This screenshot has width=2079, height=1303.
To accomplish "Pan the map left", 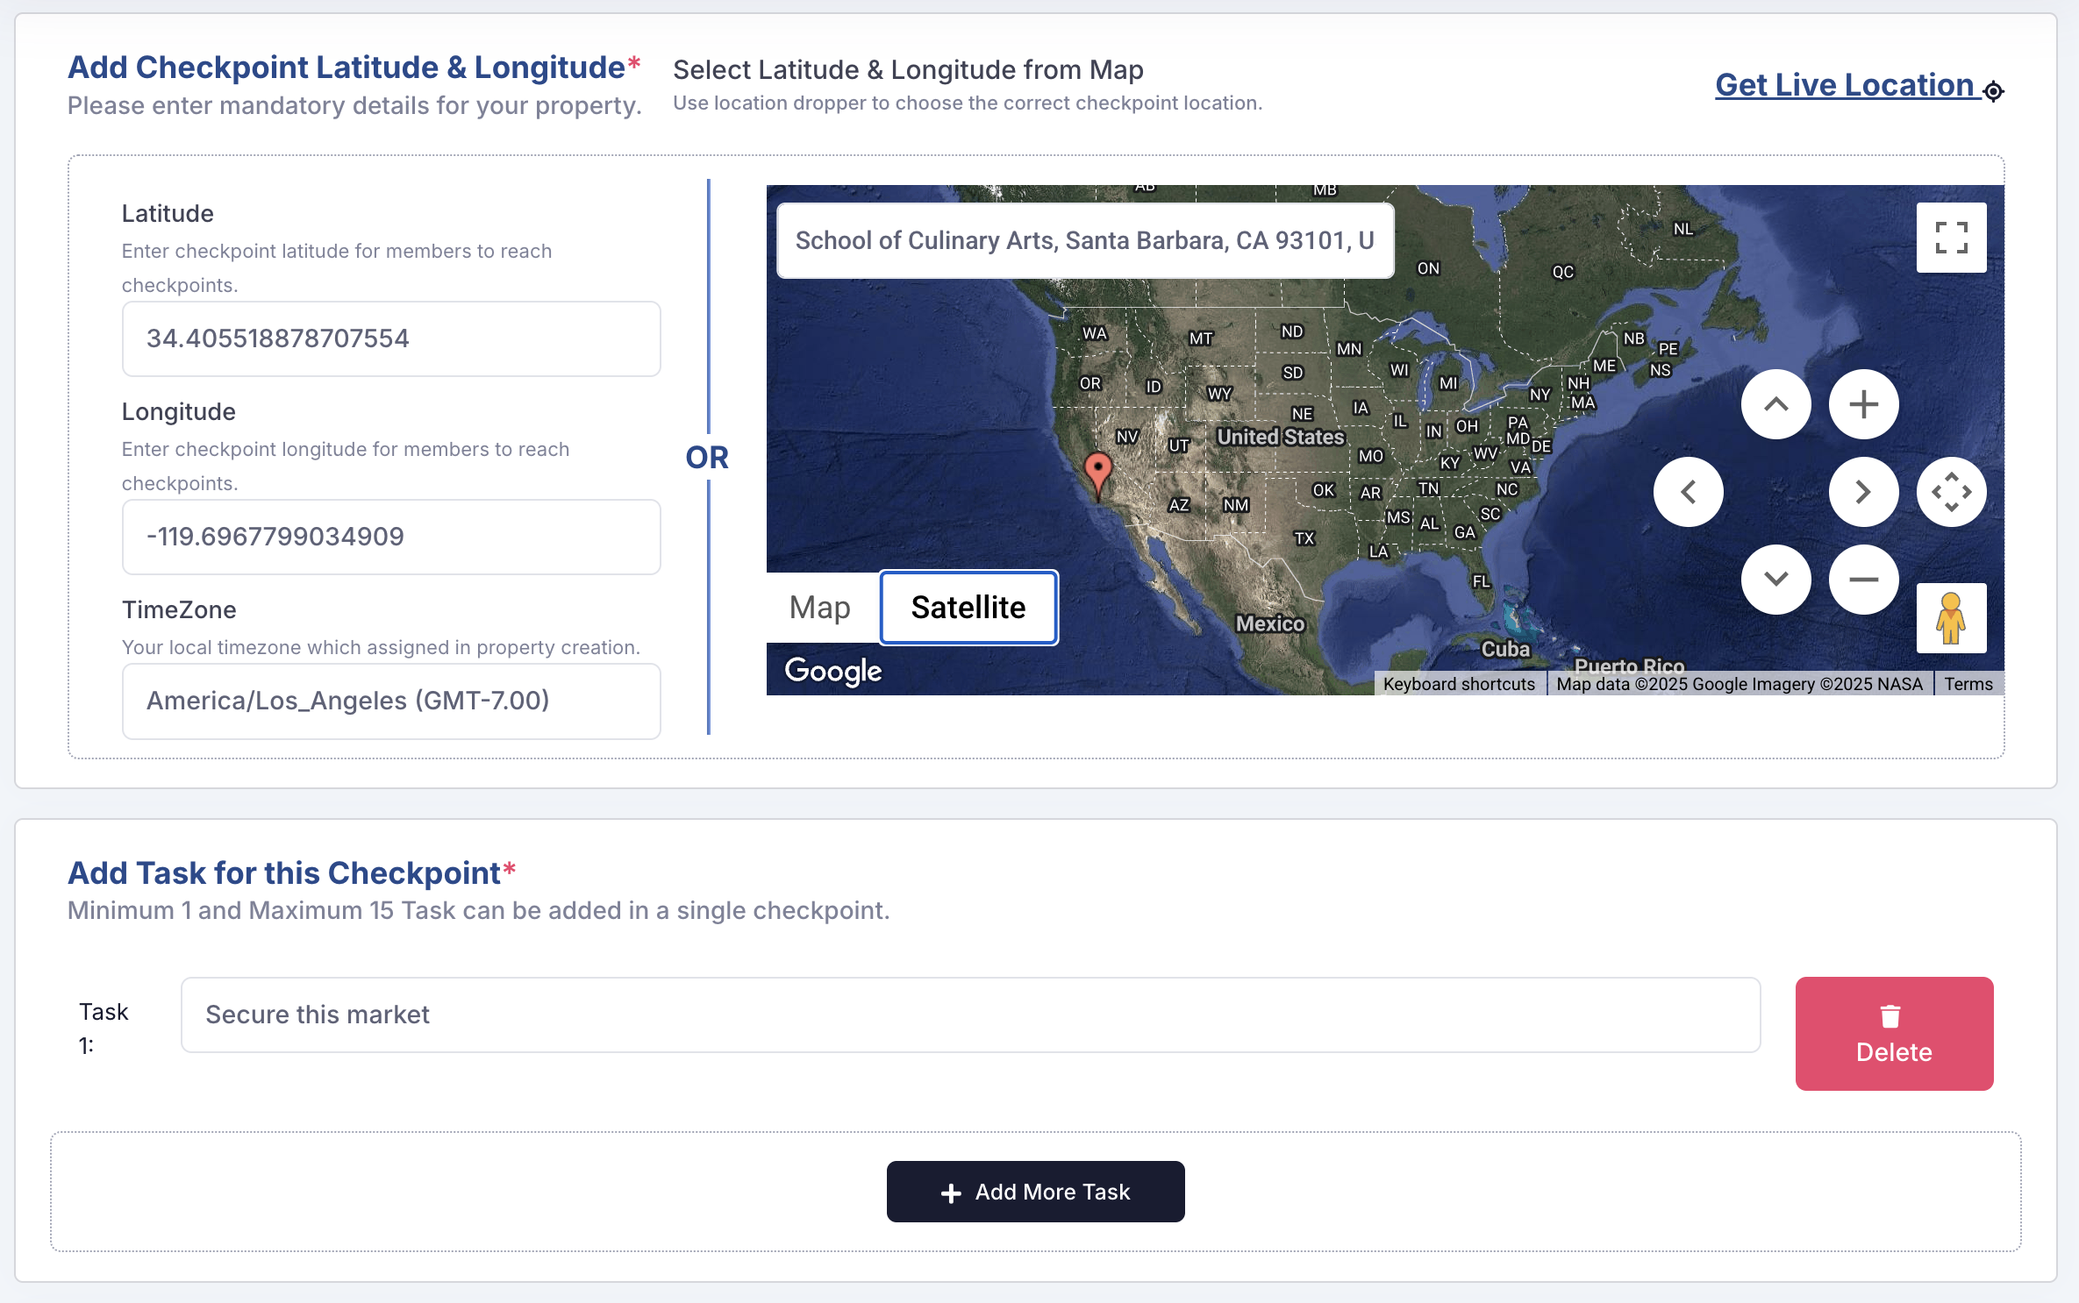I will pos(1688,492).
